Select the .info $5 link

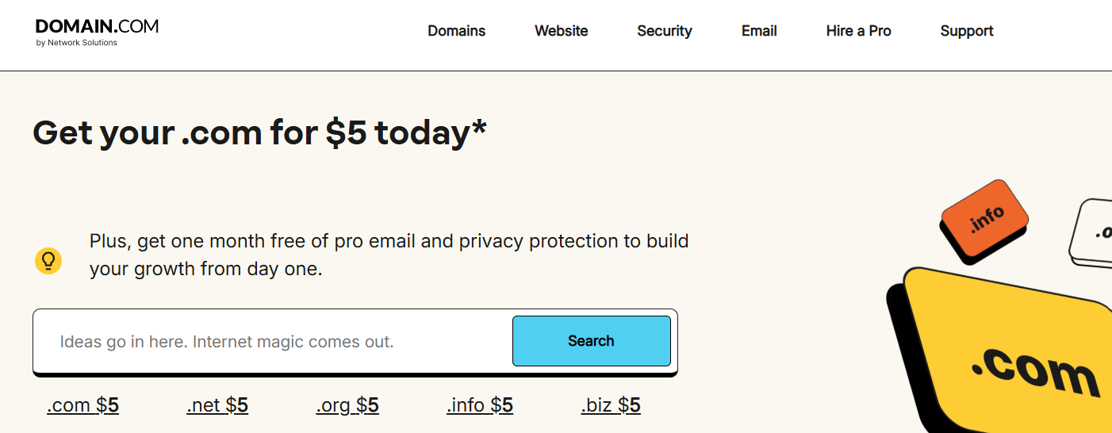tap(480, 405)
